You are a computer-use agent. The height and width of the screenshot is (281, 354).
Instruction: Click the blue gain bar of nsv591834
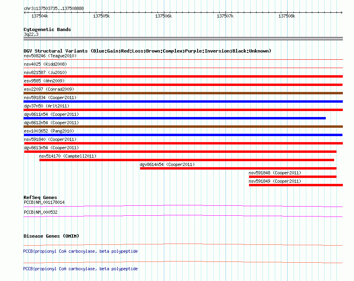coord(183,101)
